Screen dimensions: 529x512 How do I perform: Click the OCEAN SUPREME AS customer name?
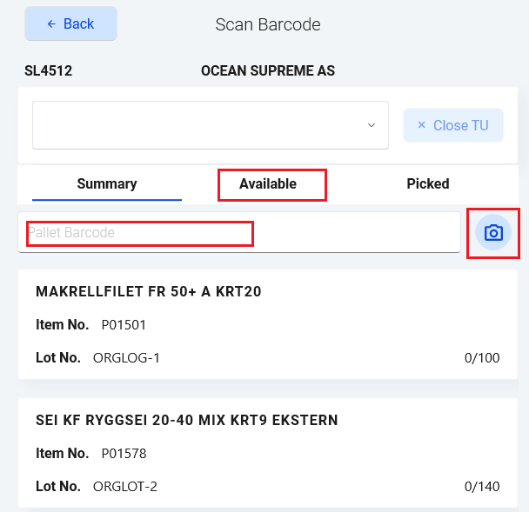(x=268, y=71)
